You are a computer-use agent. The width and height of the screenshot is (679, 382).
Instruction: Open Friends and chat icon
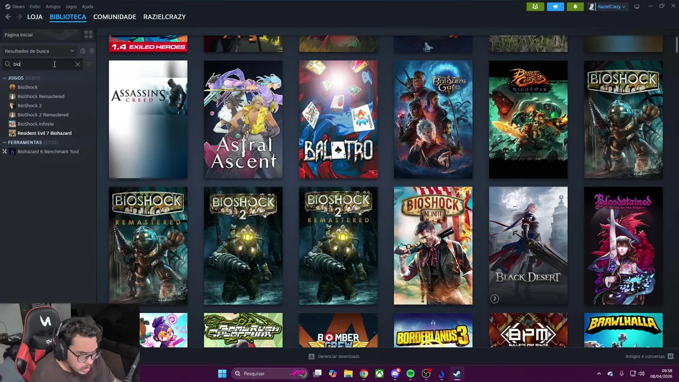(x=671, y=357)
